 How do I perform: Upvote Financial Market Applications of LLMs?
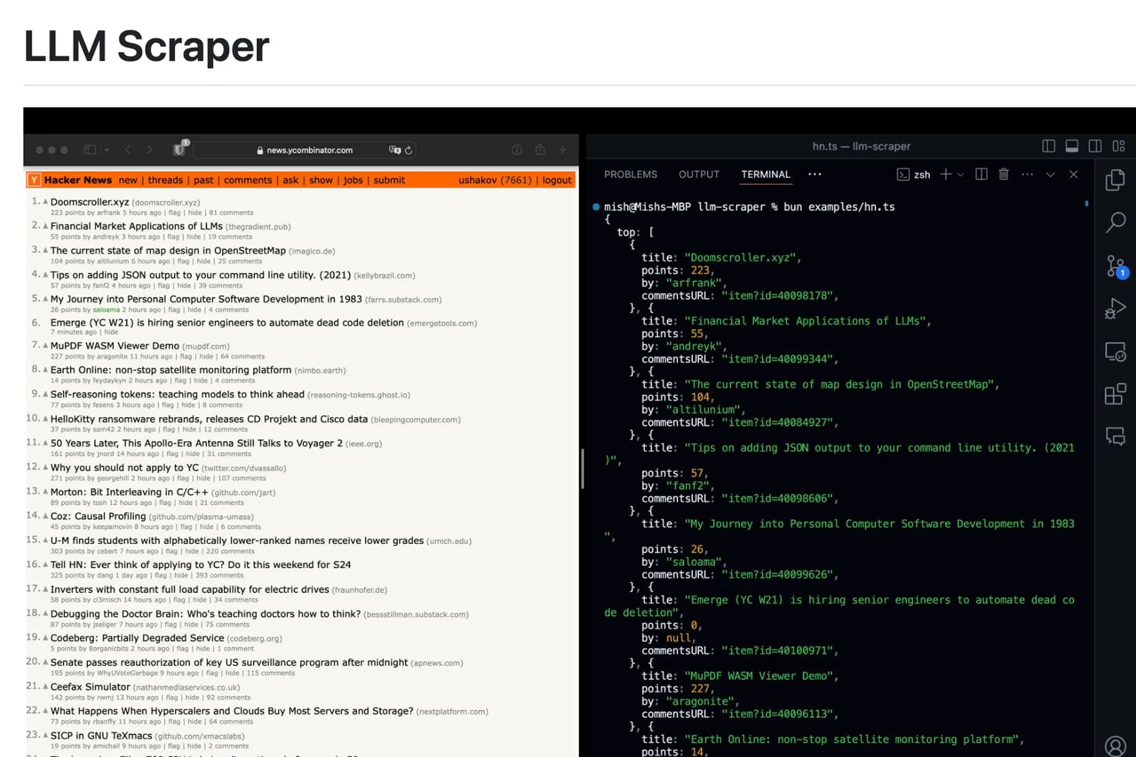point(45,226)
